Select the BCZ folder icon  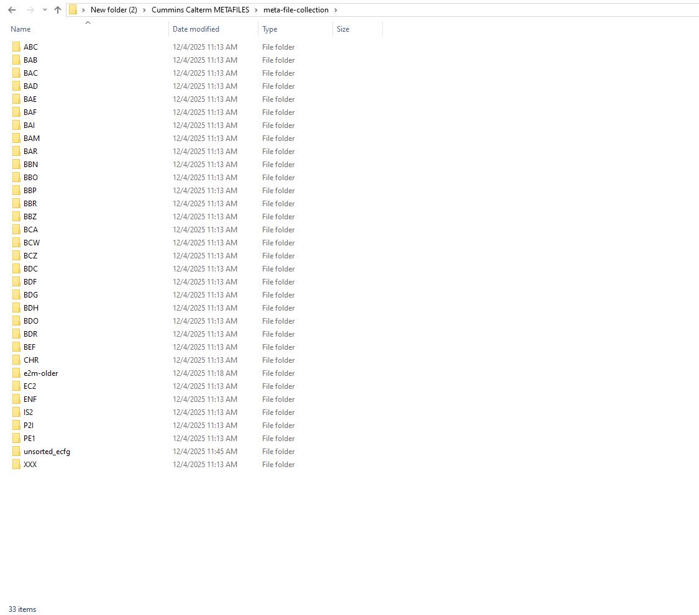coord(17,256)
